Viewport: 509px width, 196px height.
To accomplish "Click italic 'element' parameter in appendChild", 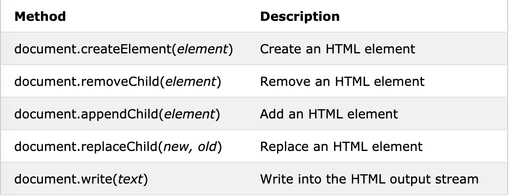I will (x=189, y=114).
